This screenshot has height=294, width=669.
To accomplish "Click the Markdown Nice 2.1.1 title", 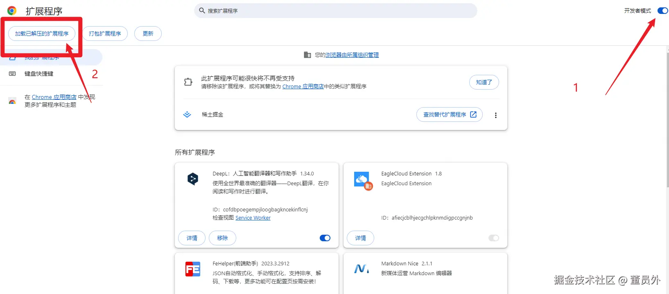I will [x=407, y=264].
